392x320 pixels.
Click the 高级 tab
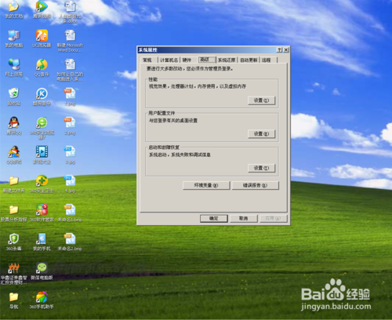click(x=207, y=60)
